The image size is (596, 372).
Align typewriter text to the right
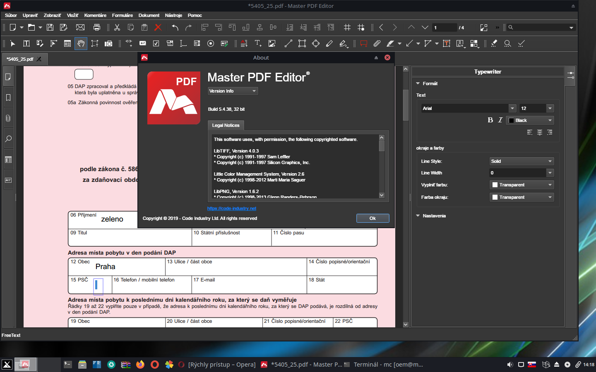tap(550, 132)
